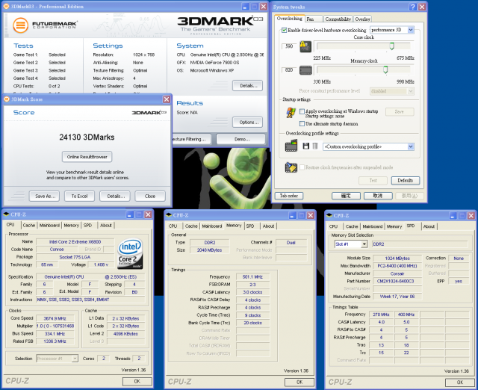Click the memory clock chip icon
This screenshot has height=390, width=478.
[x=305, y=70]
